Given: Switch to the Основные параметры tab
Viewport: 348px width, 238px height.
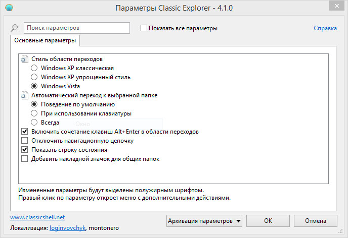Looking at the screenshot, I should 45,40.
